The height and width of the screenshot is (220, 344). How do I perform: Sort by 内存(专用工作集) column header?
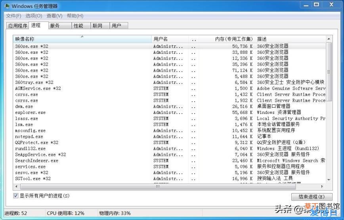[227, 39]
